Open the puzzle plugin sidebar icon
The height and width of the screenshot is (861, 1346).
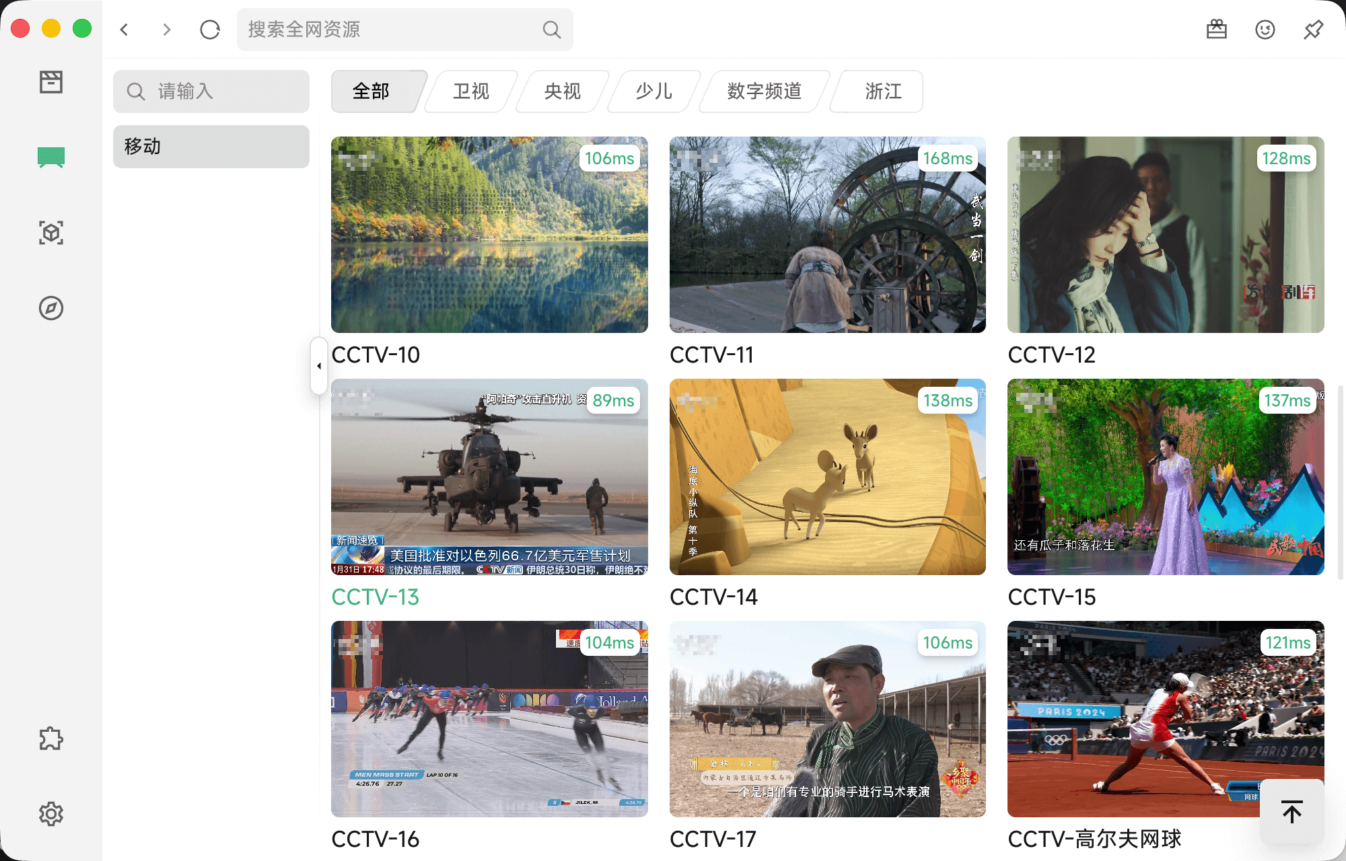tap(51, 739)
